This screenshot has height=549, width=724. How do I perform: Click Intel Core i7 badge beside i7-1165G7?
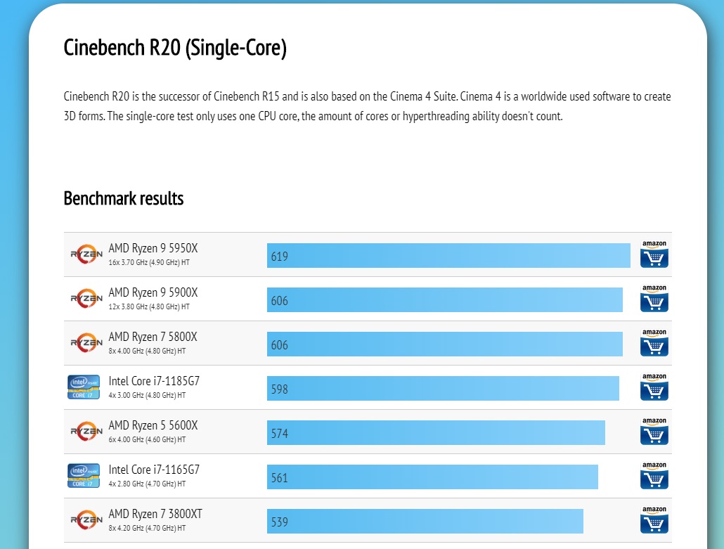click(83, 476)
